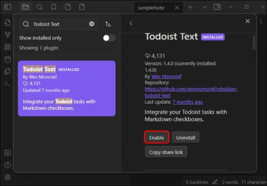
Task: Open daily note calendar icon
Action: click(7, 59)
